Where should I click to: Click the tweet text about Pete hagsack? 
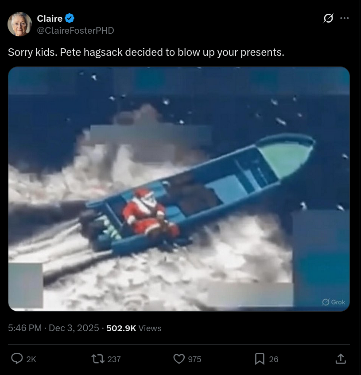point(146,52)
